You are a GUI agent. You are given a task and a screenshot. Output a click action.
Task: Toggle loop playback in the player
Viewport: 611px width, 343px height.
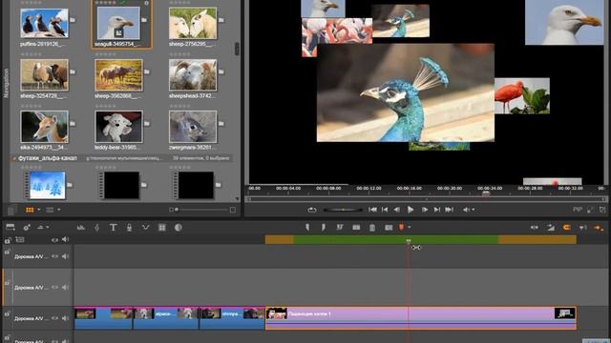pos(312,210)
